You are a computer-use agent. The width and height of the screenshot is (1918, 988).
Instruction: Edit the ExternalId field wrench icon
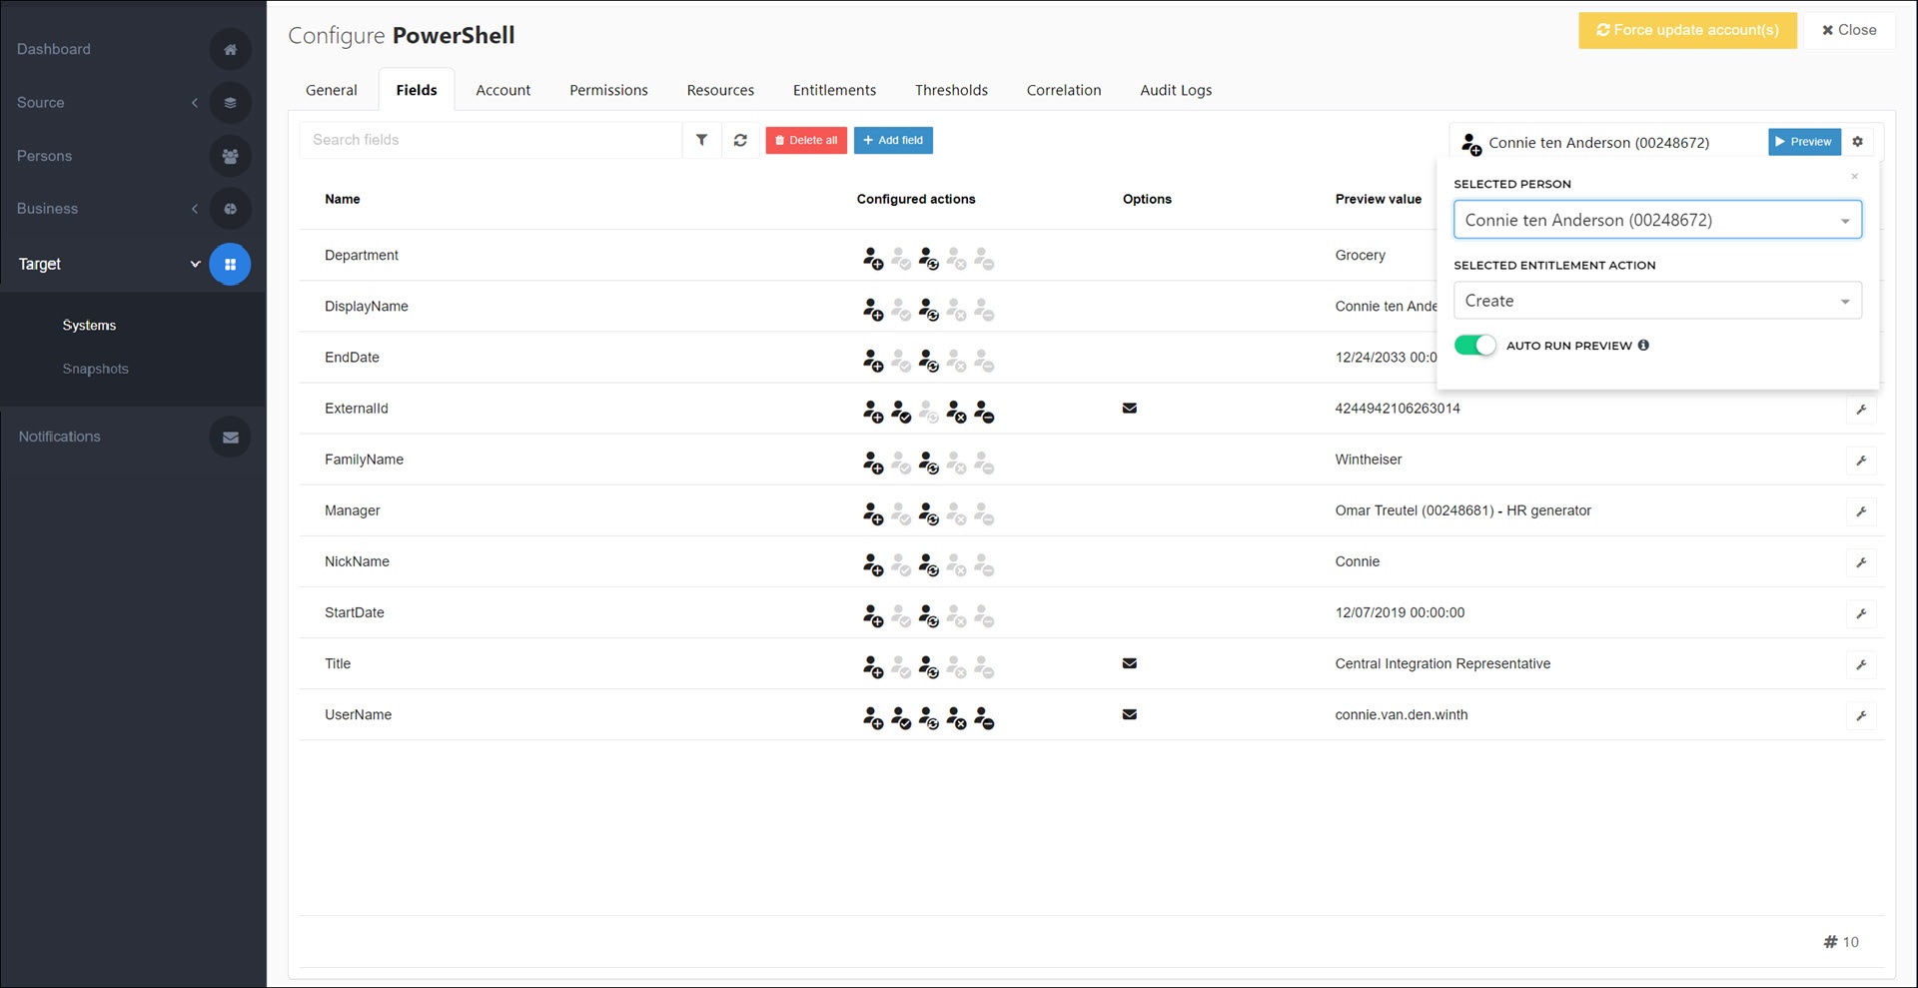(x=1861, y=410)
